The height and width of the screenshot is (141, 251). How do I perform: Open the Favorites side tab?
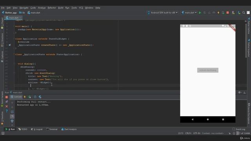[2, 118]
